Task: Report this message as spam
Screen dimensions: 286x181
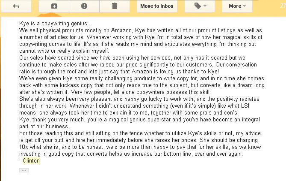Action: (x=84, y=6)
